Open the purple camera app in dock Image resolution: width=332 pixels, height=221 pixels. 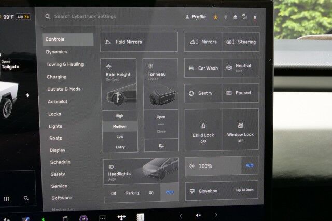click(x=84, y=218)
